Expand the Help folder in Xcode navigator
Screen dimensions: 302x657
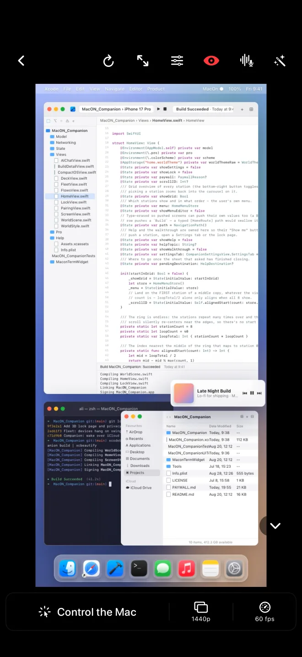coord(57,238)
